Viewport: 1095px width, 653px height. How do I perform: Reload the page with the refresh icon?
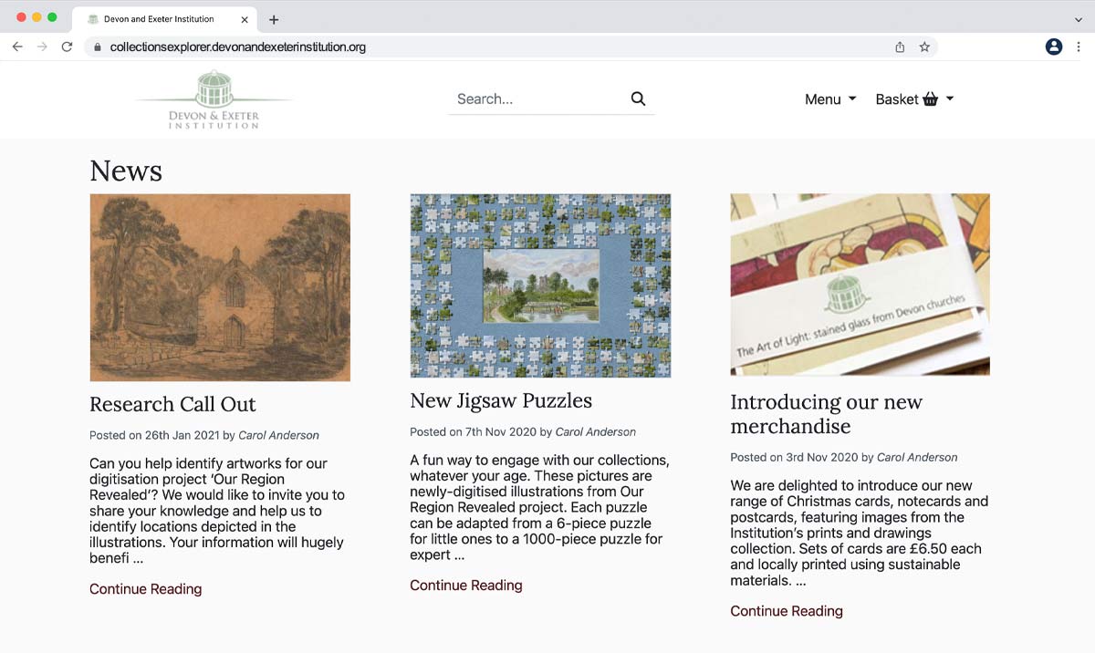click(x=67, y=47)
